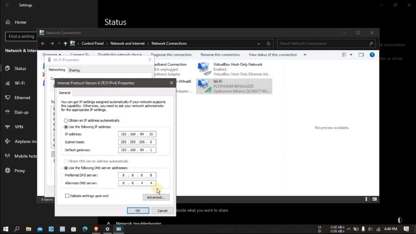The width and height of the screenshot is (416, 234).
Task: Open the volume control in system tray
Action: click(x=370, y=229)
